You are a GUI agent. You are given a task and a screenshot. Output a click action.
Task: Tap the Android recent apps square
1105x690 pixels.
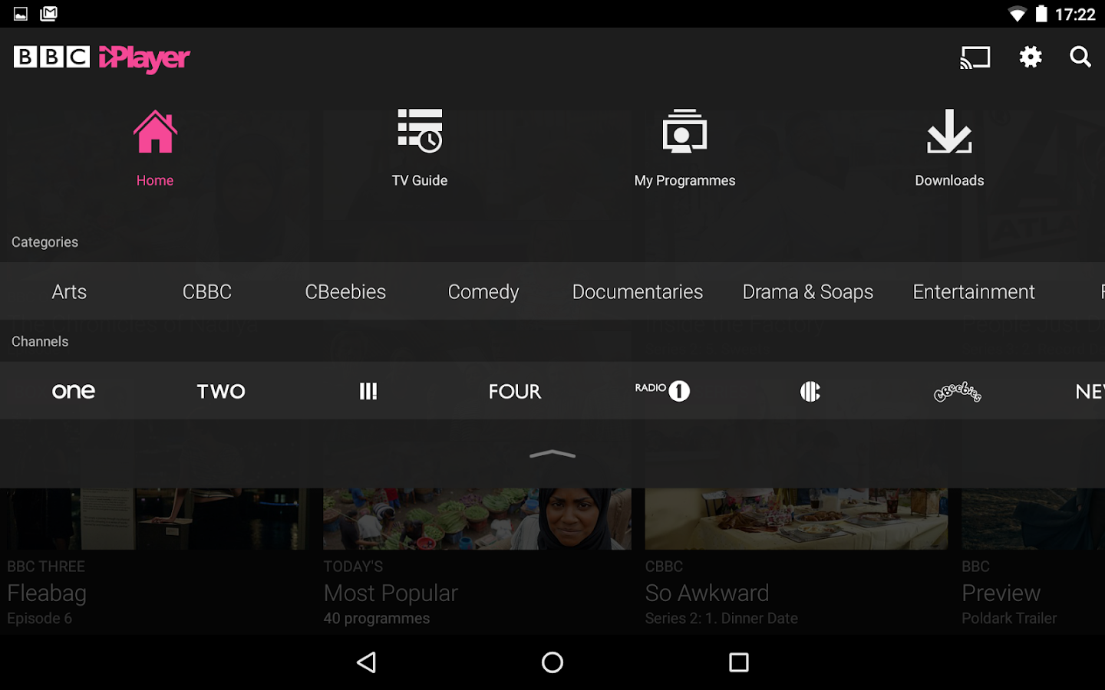click(x=739, y=662)
